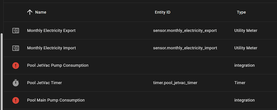
Task: Click the Monthly Electricity Import utility meter icon
Action: tap(16, 48)
